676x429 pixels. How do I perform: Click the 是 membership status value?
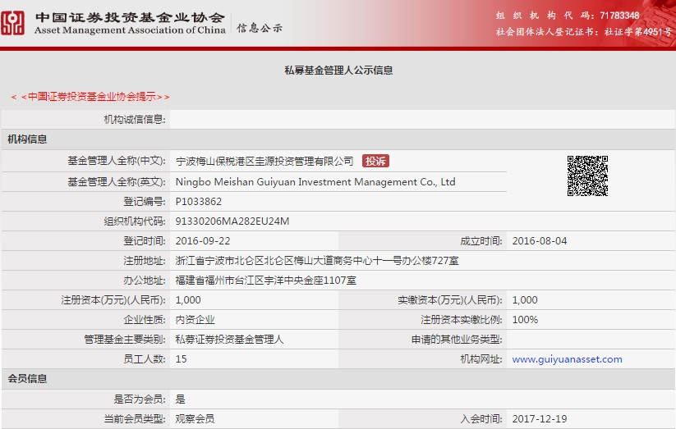point(180,399)
